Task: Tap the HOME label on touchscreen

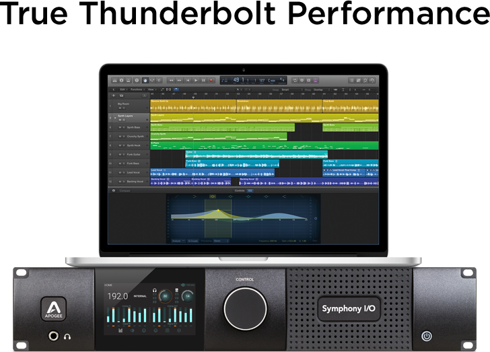Action: coord(108,285)
